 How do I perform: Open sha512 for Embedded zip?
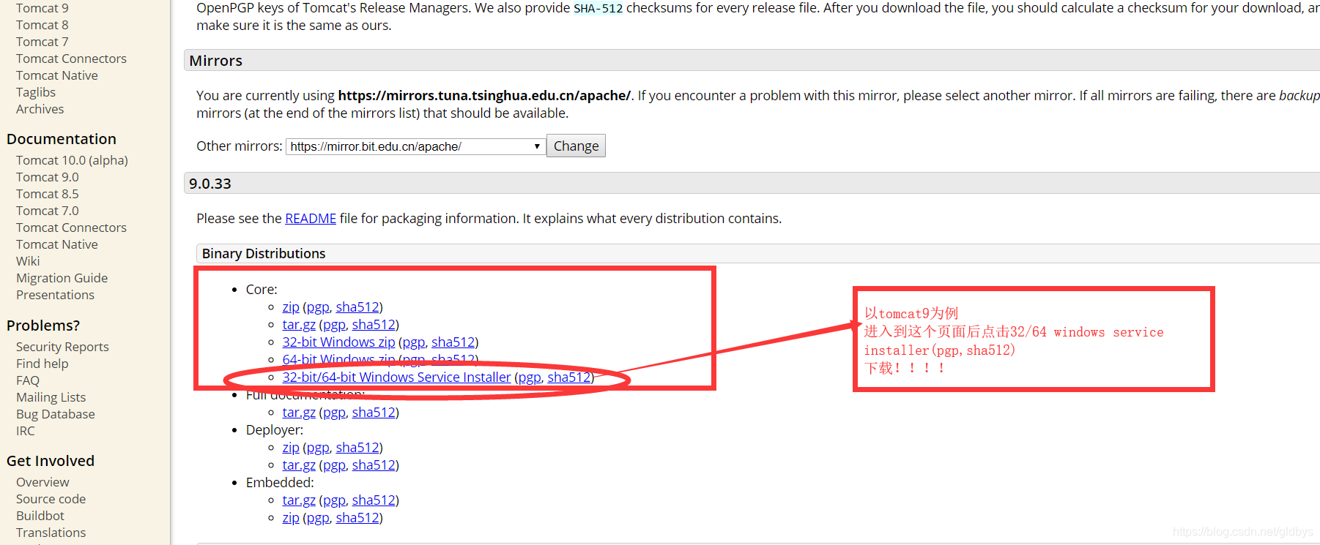[357, 518]
